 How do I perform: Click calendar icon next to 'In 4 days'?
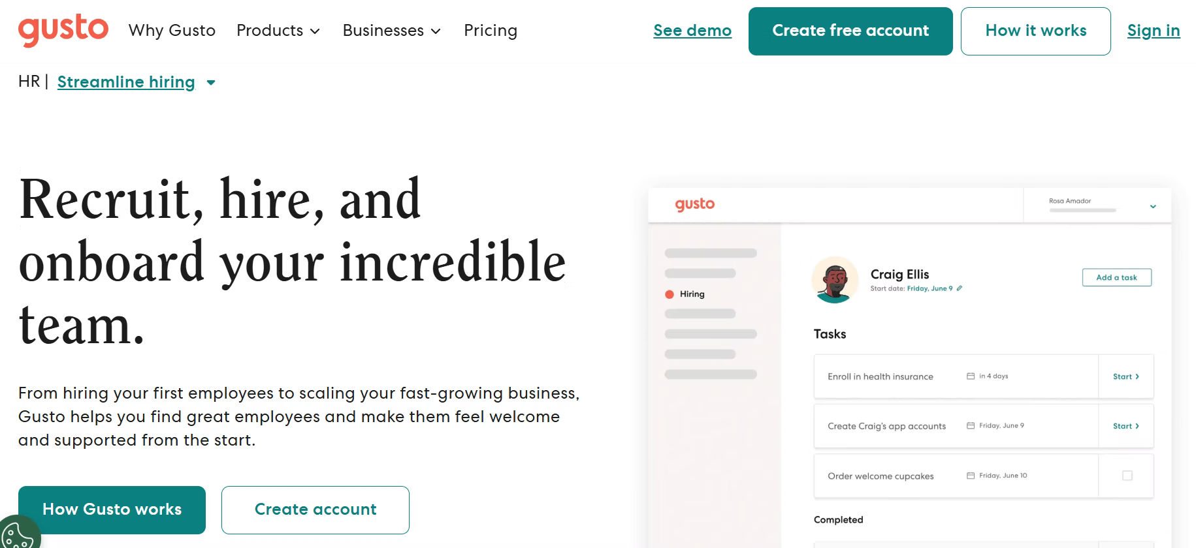tap(971, 376)
